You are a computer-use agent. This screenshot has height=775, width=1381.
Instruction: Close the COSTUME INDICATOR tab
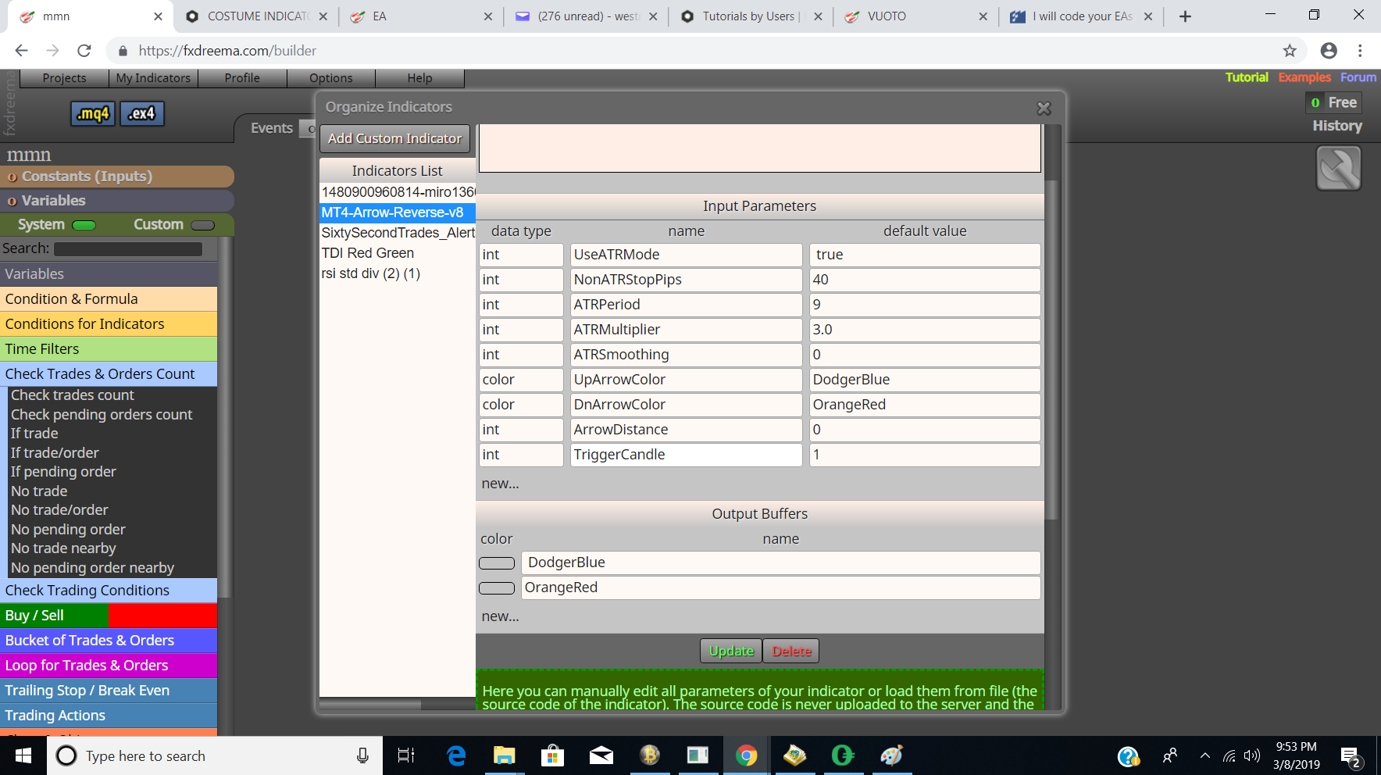click(323, 16)
